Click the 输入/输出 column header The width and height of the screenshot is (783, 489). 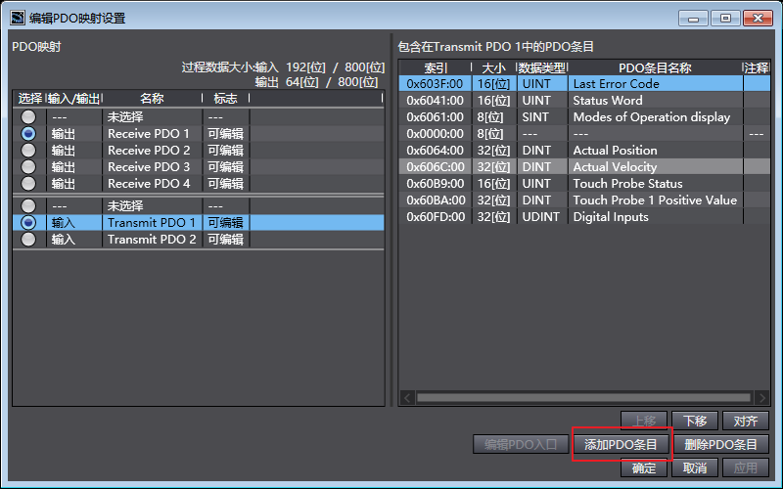pyautogui.click(x=74, y=99)
